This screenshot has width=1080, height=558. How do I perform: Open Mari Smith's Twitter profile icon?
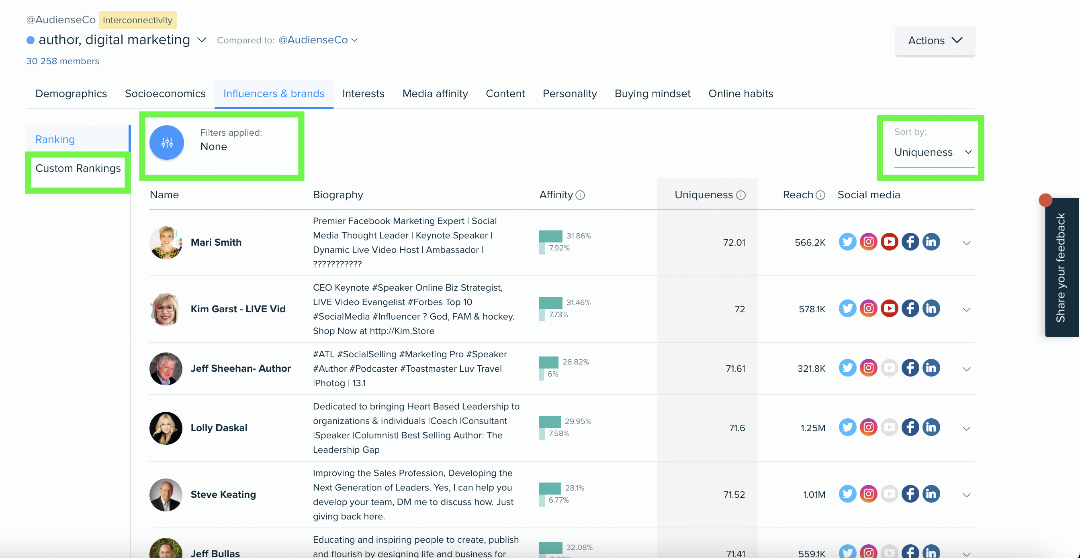847,242
